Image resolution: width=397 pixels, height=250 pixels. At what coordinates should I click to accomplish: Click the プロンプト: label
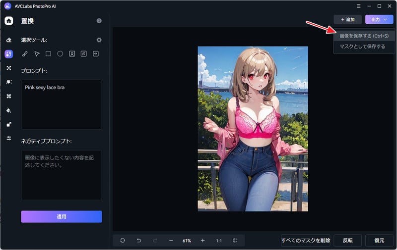pyautogui.click(x=34, y=71)
